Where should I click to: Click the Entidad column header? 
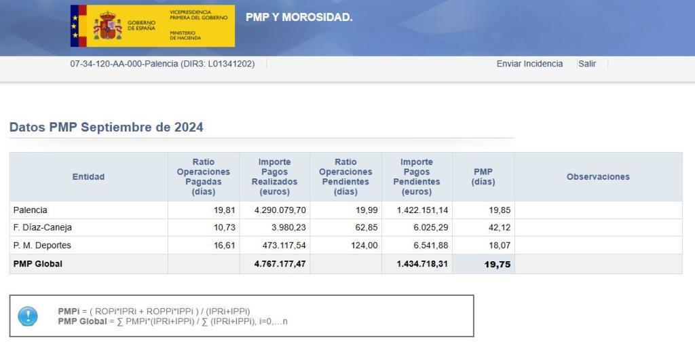pos(88,177)
